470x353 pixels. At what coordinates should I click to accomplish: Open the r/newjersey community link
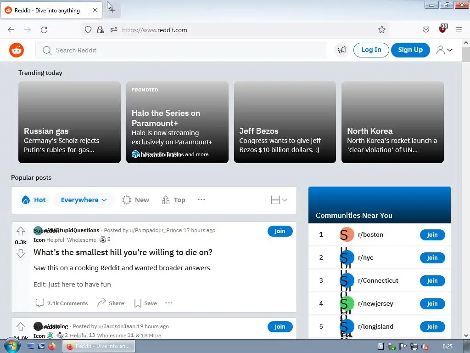(375, 303)
